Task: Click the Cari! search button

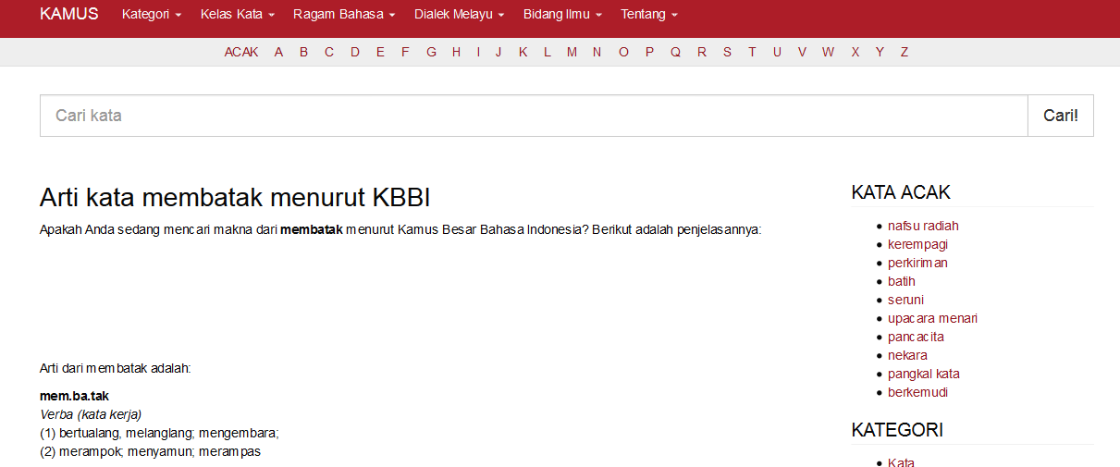Action: pos(1061,116)
